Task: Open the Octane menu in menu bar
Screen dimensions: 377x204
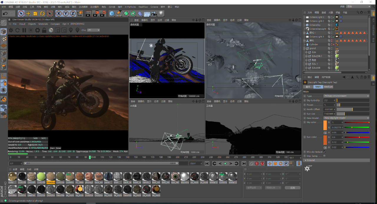Action: (x=154, y=7)
